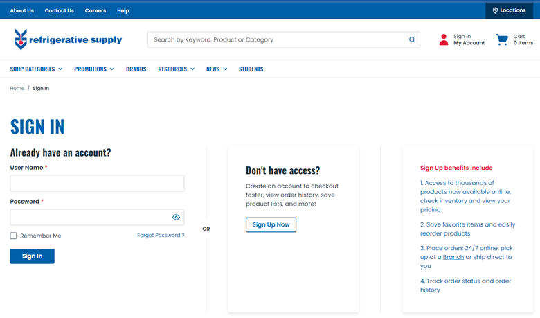Image resolution: width=540 pixels, height=318 pixels.
Task: Click the Forgot Password link
Action: [161, 236]
